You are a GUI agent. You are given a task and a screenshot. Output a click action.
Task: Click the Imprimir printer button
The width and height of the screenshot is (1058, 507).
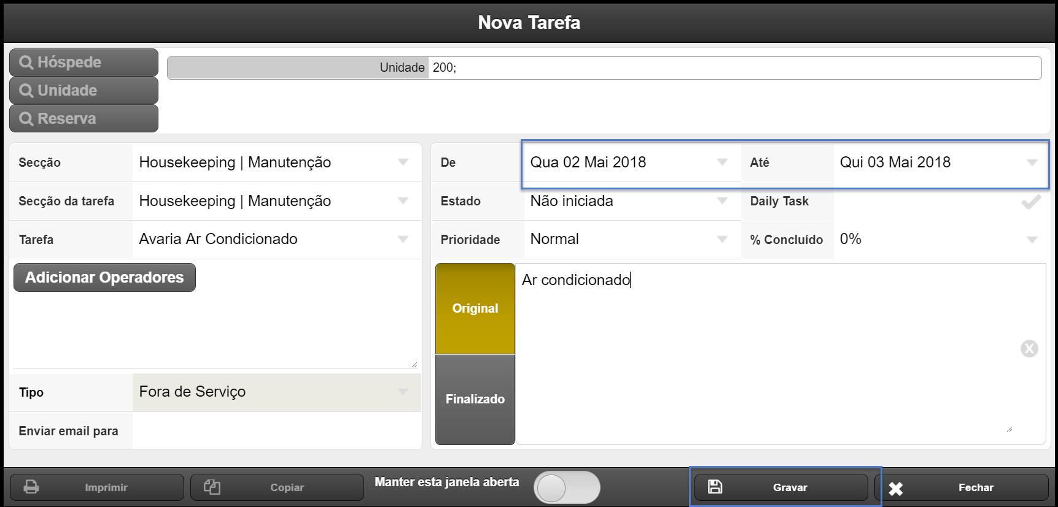coord(96,487)
